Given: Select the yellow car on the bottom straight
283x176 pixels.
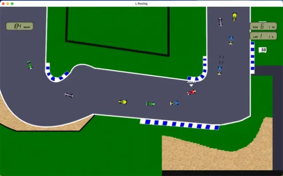Looking at the screenshot, I should point(123,102).
